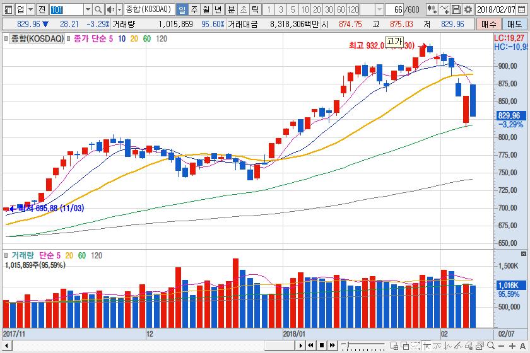The image size is (530, 353).
Task: Open the calendar date picker icon
Action: (x=522, y=9)
